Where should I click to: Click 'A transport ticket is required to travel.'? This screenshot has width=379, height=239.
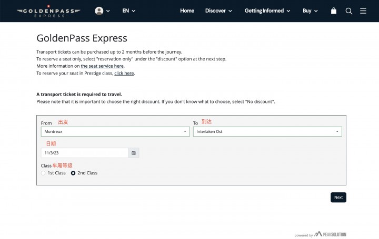point(79,95)
